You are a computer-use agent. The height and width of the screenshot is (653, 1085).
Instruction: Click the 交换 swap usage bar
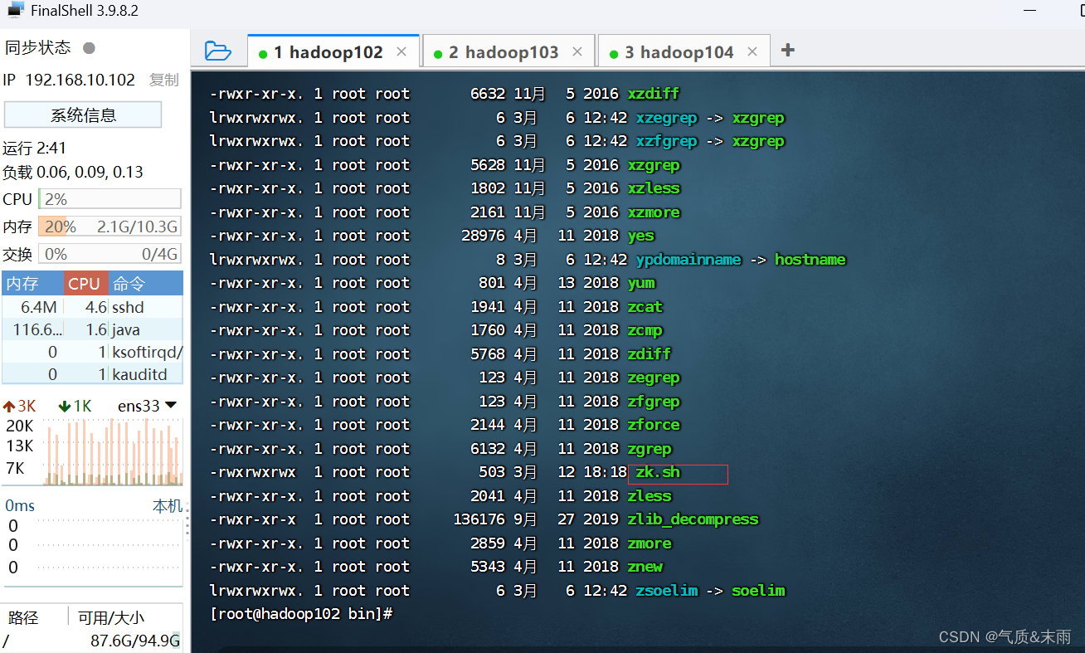(109, 254)
